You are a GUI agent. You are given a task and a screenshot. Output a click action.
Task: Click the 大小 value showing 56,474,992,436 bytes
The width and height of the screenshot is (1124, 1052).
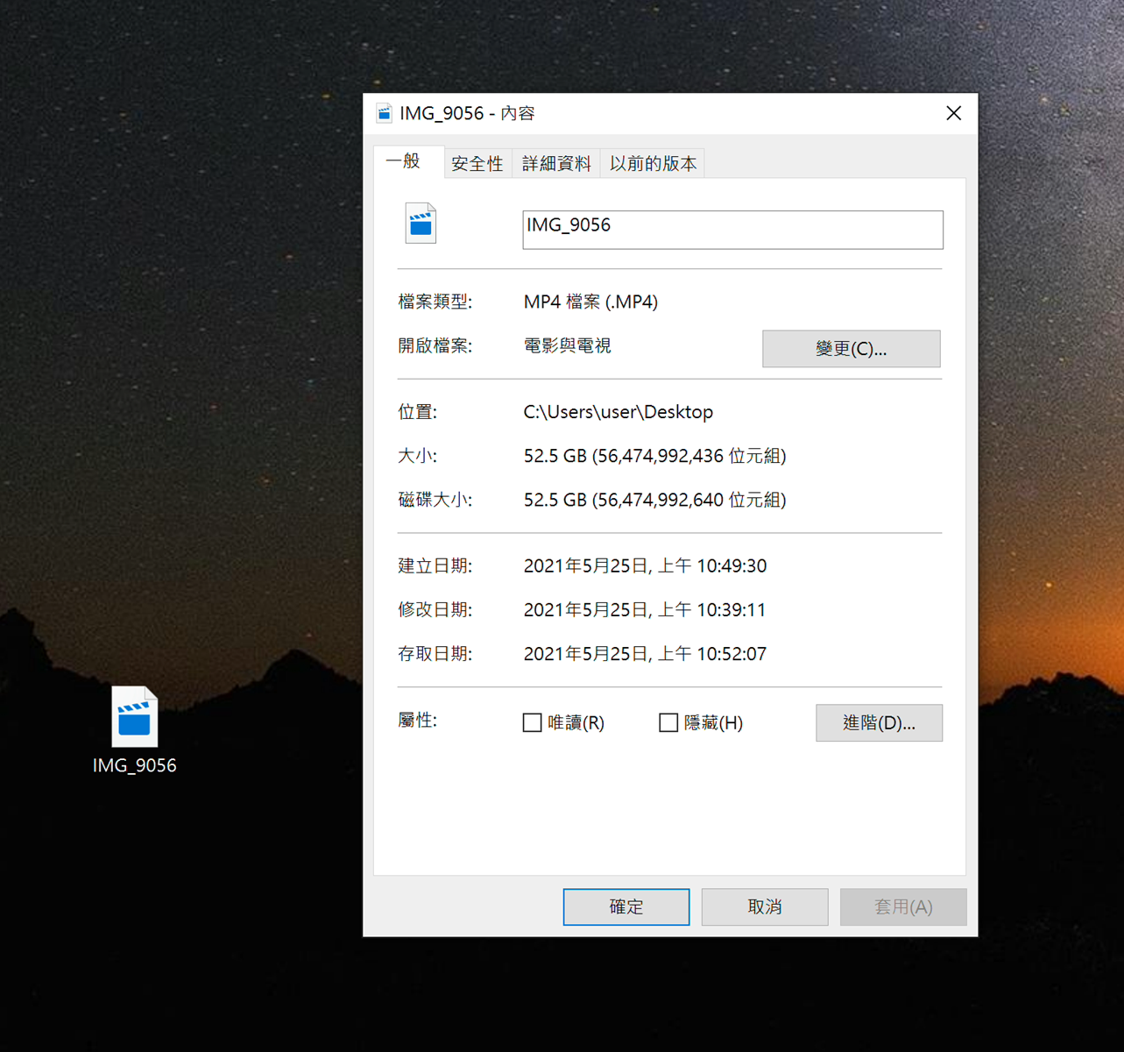[x=654, y=456]
